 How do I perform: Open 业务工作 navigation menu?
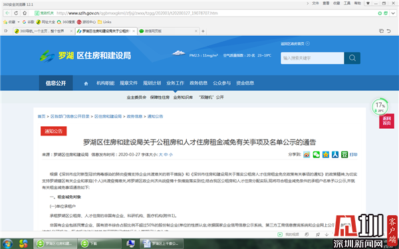(x=175, y=83)
